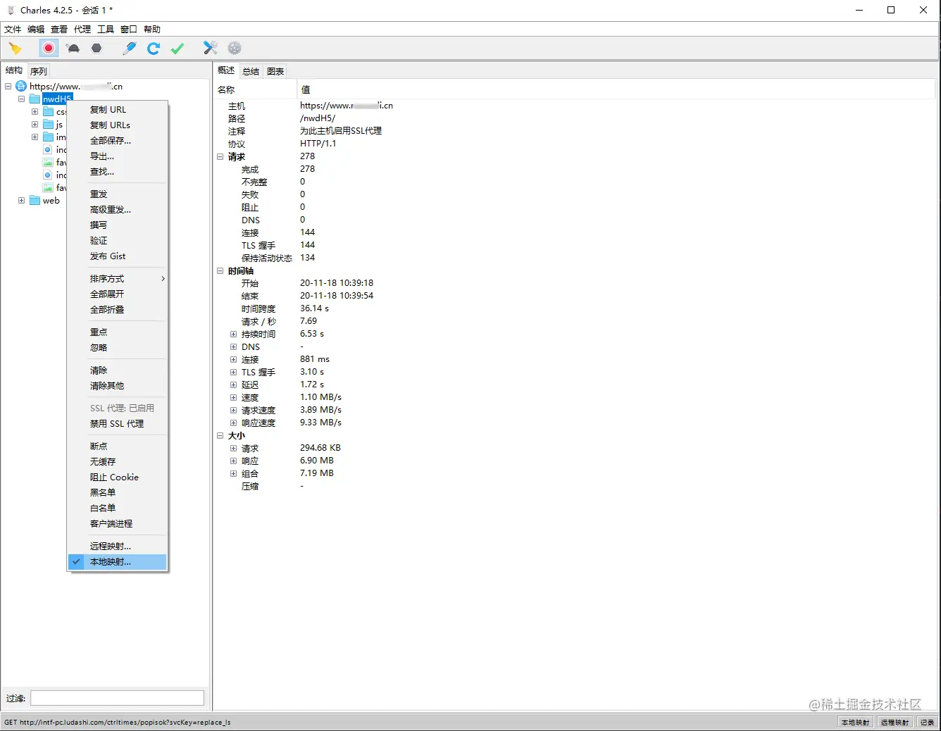
Task: Collapse the https host tree node
Action: point(8,87)
